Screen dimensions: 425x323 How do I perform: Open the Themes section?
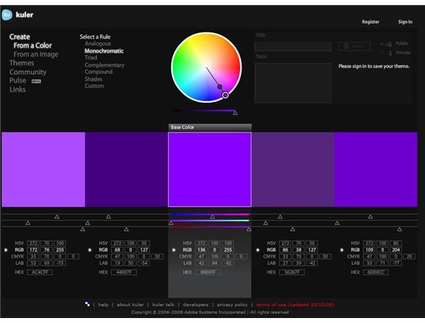click(22, 63)
